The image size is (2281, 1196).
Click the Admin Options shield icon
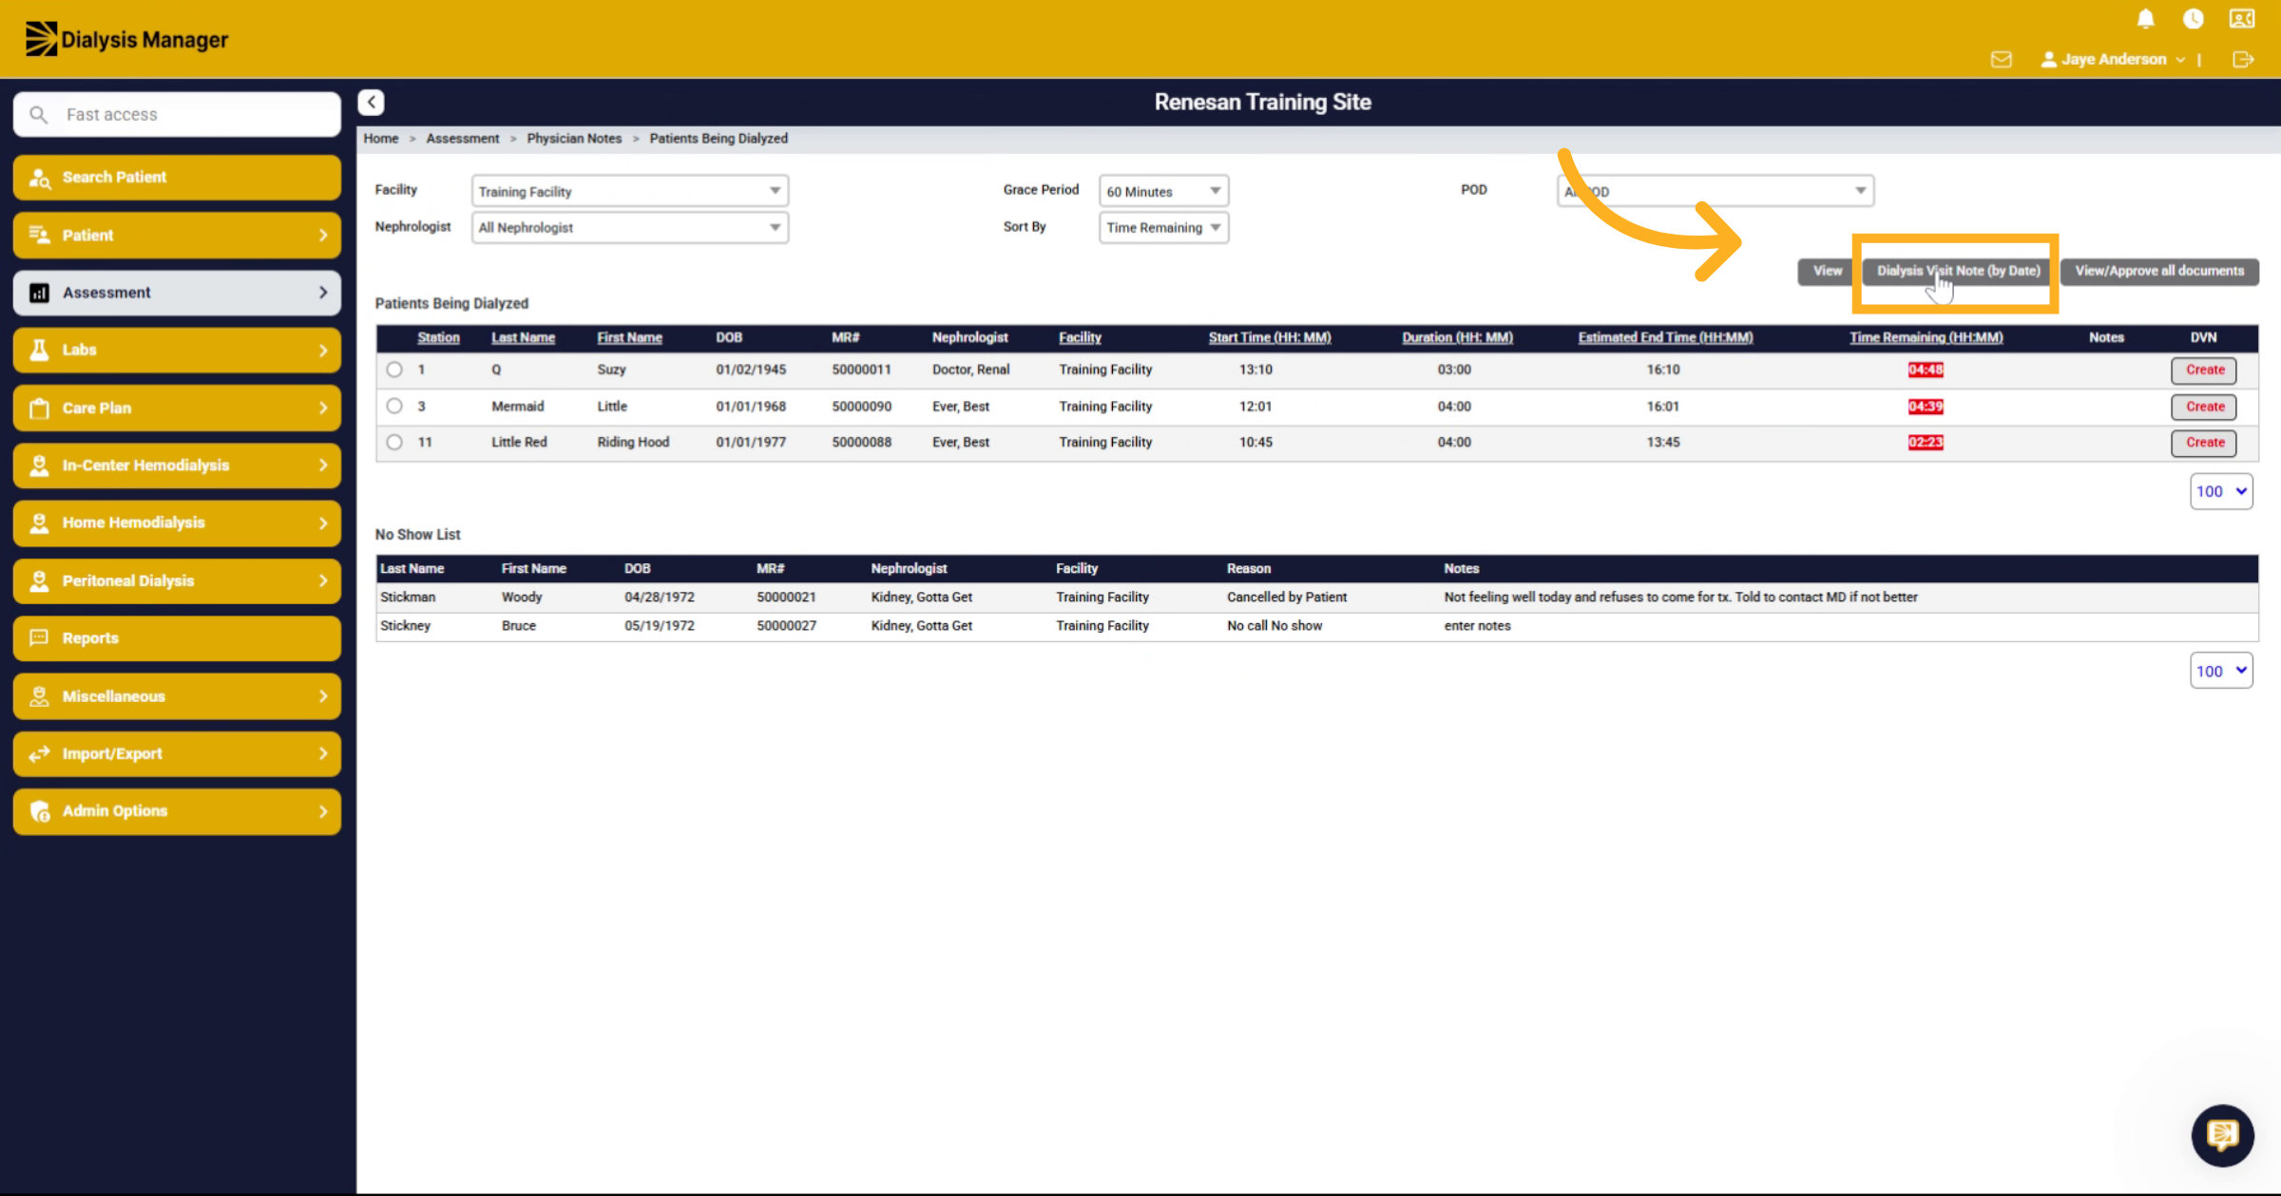tap(39, 811)
